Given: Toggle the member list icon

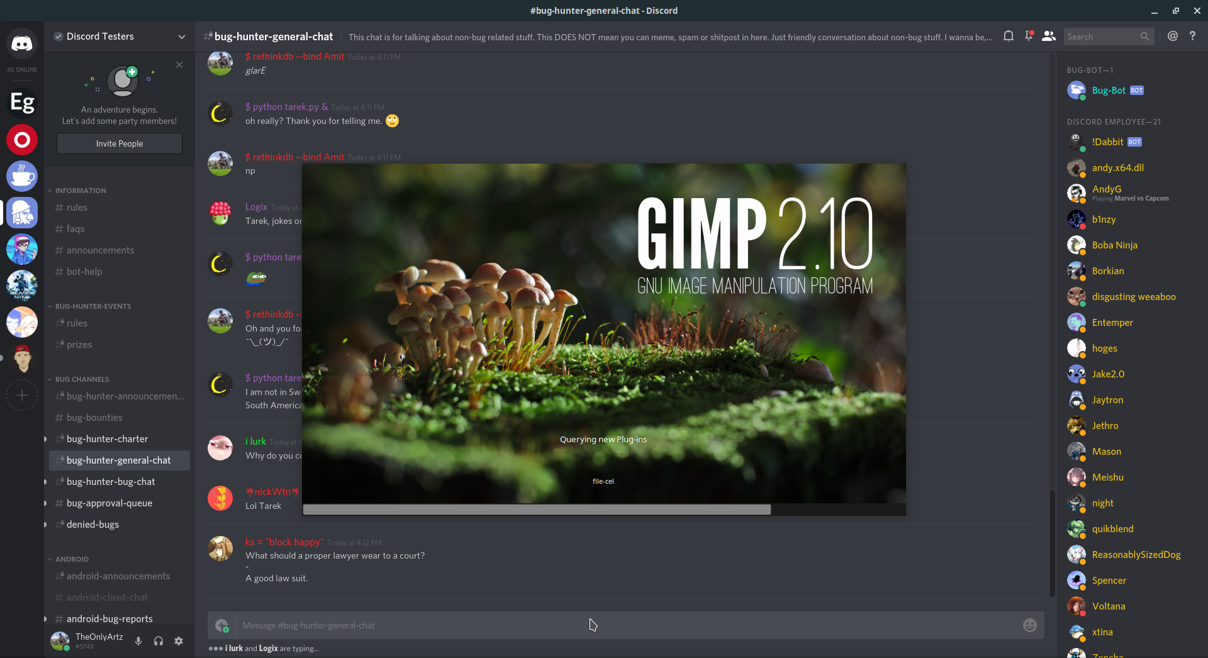Looking at the screenshot, I should [1049, 36].
